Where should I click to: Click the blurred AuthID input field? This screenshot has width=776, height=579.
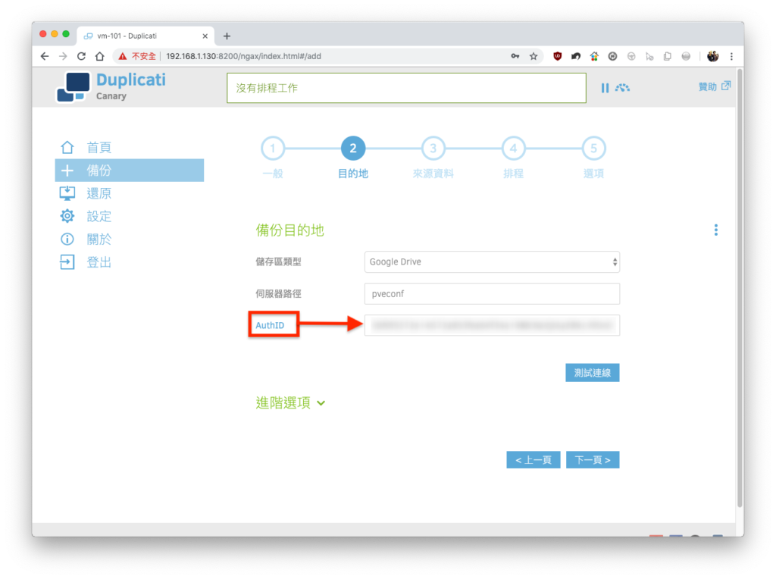[x=492, y=325]
